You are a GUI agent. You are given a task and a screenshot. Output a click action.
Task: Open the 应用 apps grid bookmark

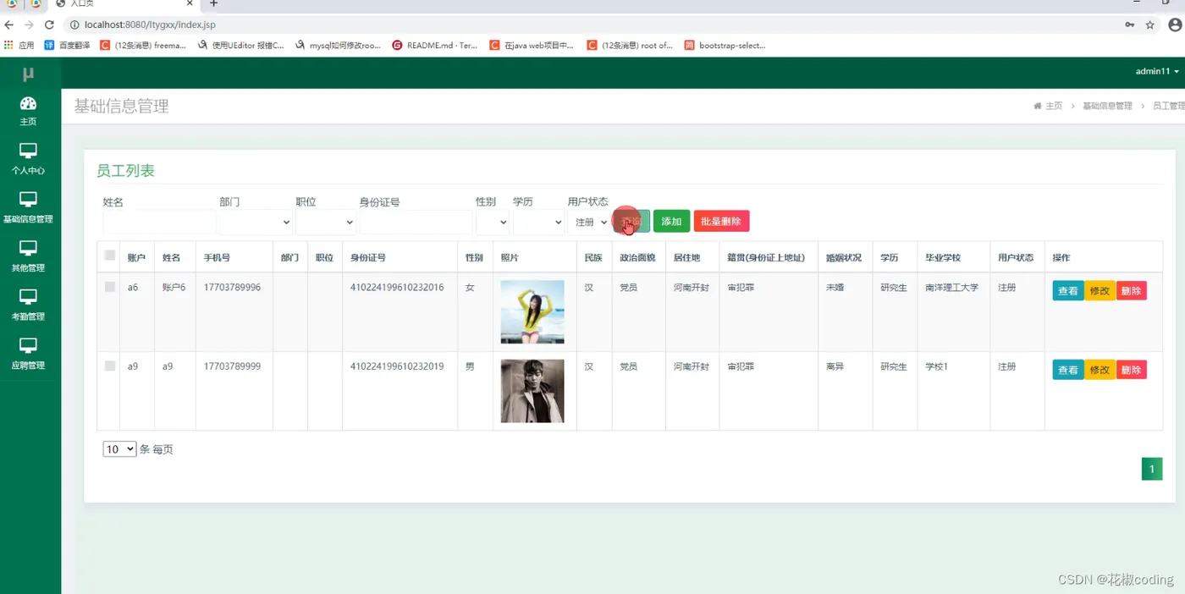click(x=19, y=46)
